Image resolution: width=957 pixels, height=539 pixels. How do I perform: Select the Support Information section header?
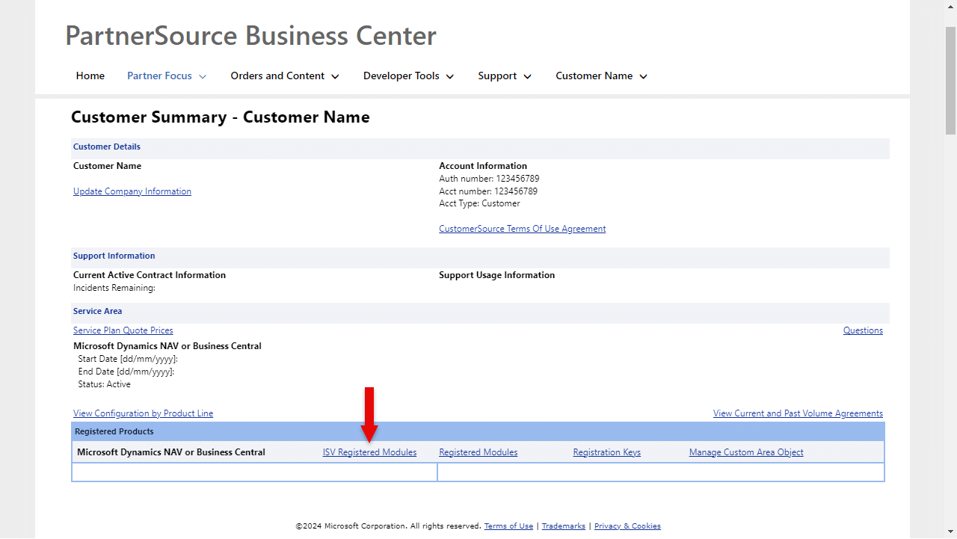tap(480, 256)
